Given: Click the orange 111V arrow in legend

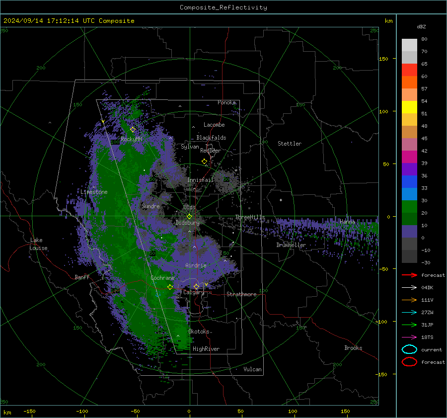Looking at the screenshot, I should (409, 300).
